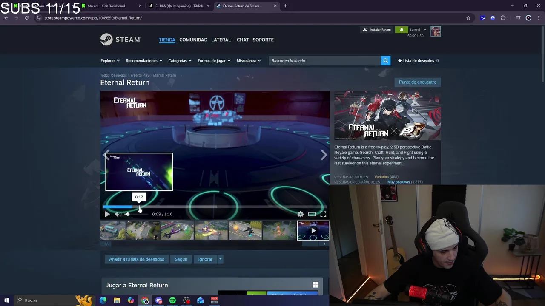Open the COMUNIDAD section
545x306 pixels.
(x=193, y=40)
